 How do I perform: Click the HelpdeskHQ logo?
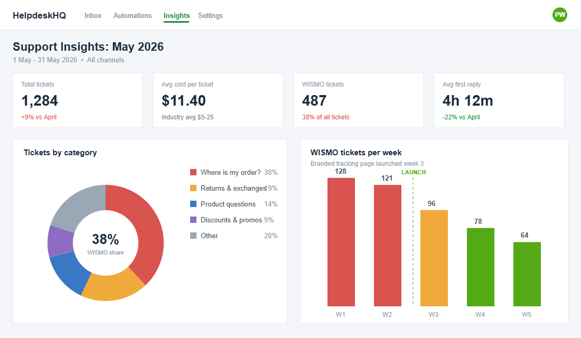(x=39, y=15)
